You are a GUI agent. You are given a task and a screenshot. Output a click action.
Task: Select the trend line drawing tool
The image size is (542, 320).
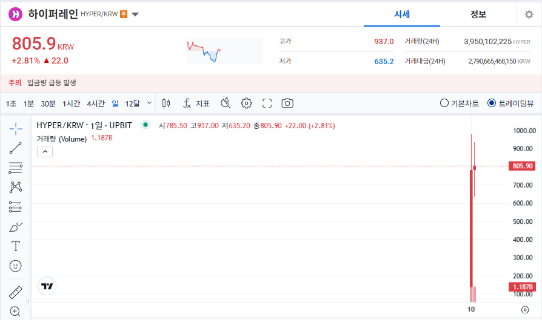[16, 148]
